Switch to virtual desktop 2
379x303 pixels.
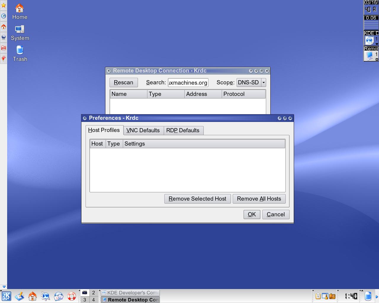(94, 293)
